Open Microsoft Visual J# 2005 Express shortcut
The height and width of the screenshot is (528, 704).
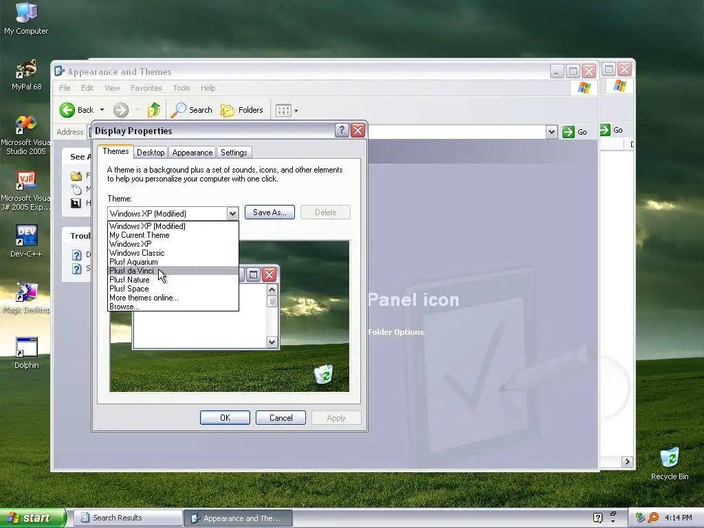click(x=26, y=190)
